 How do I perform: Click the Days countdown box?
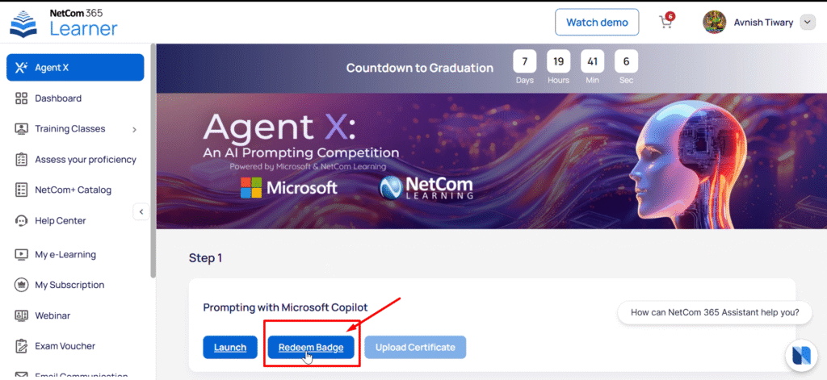click(525, 61)
